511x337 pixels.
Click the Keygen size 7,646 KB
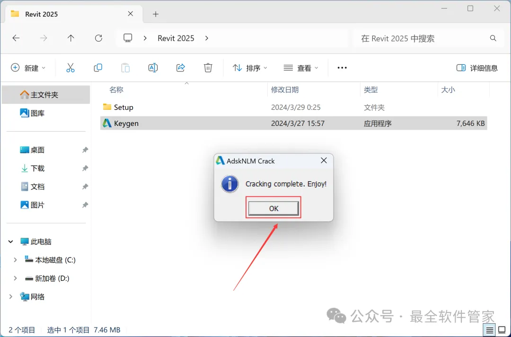coord(471,124)
